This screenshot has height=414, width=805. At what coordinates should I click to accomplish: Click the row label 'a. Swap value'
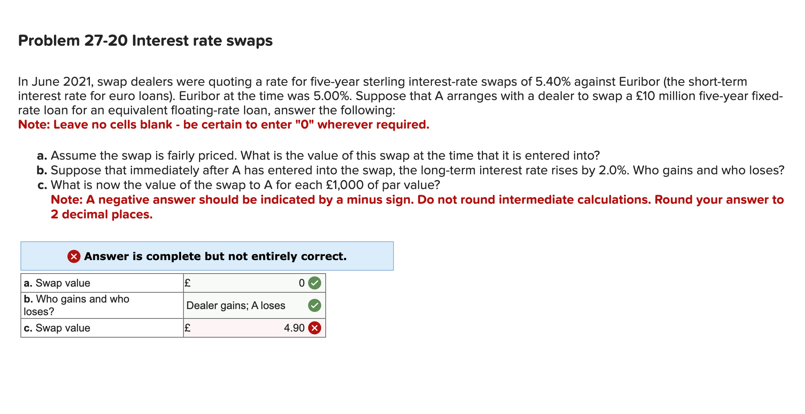(x=57, y=283)
